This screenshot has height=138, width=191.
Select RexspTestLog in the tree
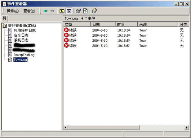pyautogui.click(x=24, y=55)
